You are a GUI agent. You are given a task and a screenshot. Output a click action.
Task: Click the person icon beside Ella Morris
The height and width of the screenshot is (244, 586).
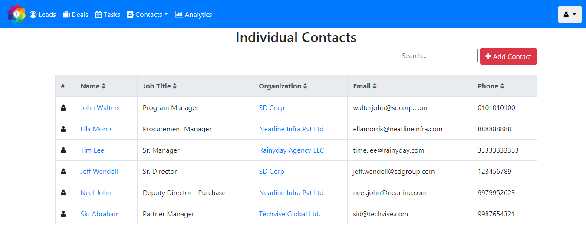(x=63, y=129)
